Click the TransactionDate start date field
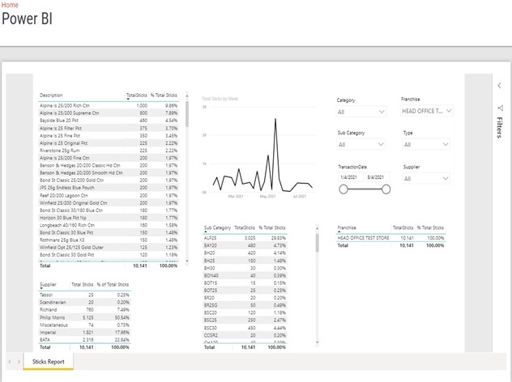 (350, 177)
